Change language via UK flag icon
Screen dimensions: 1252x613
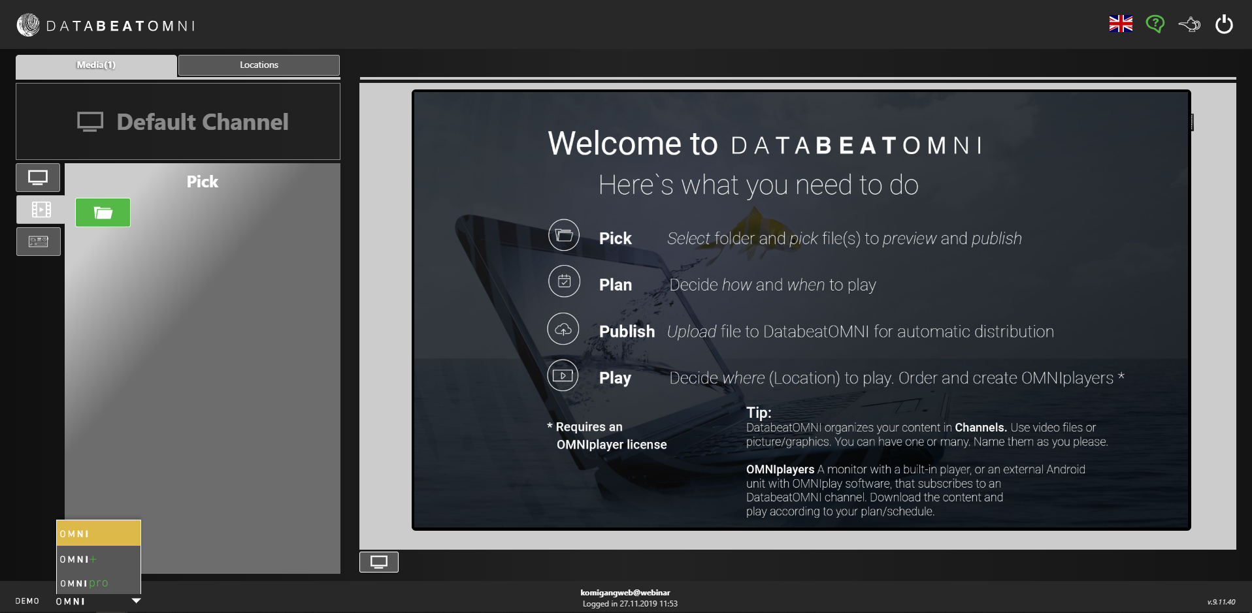[1121, 24]
